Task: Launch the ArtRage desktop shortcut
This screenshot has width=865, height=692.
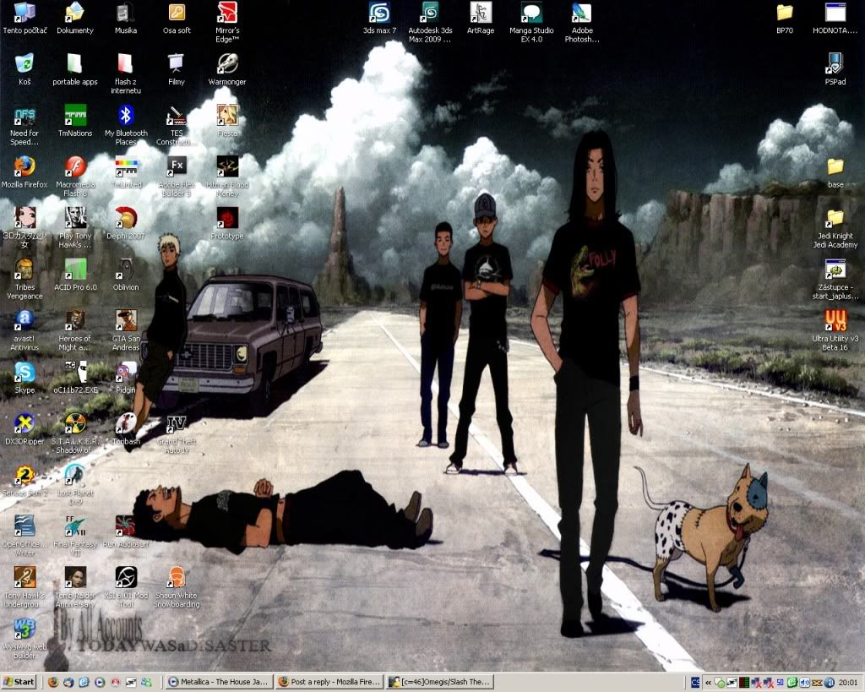Action: 481,18
